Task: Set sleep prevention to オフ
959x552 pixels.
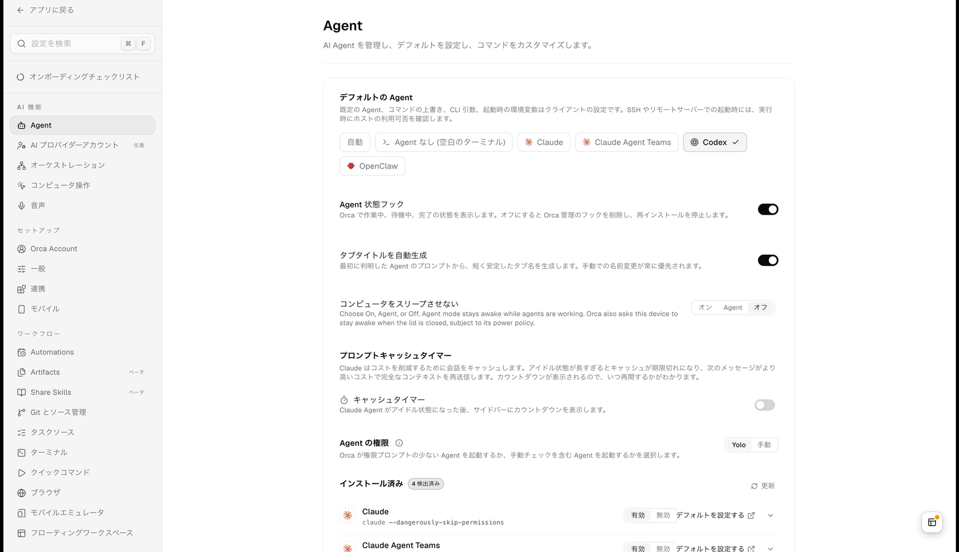Action: [761, 307]
